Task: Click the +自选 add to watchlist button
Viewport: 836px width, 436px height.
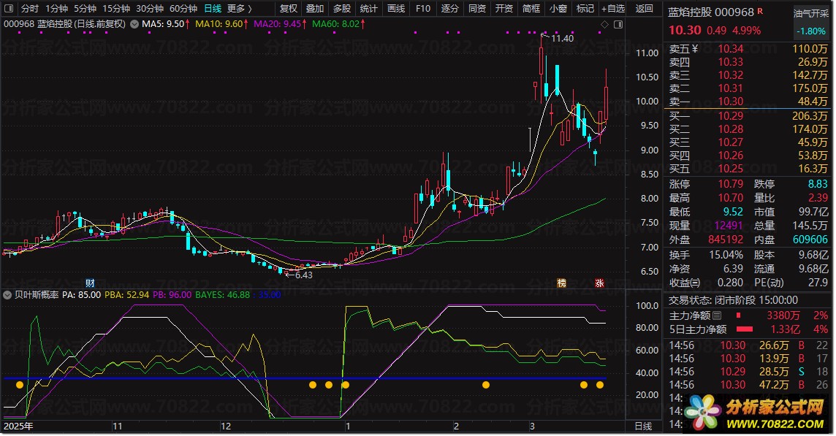Action: pyautogui.click(x=612, y=9)
